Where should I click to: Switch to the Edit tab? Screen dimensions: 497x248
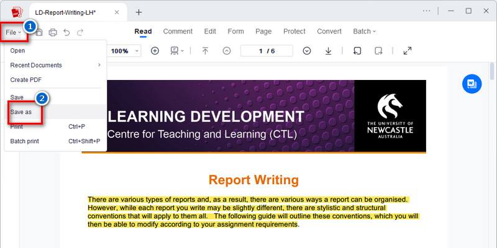pyautogui.click(x=210, y=32)
